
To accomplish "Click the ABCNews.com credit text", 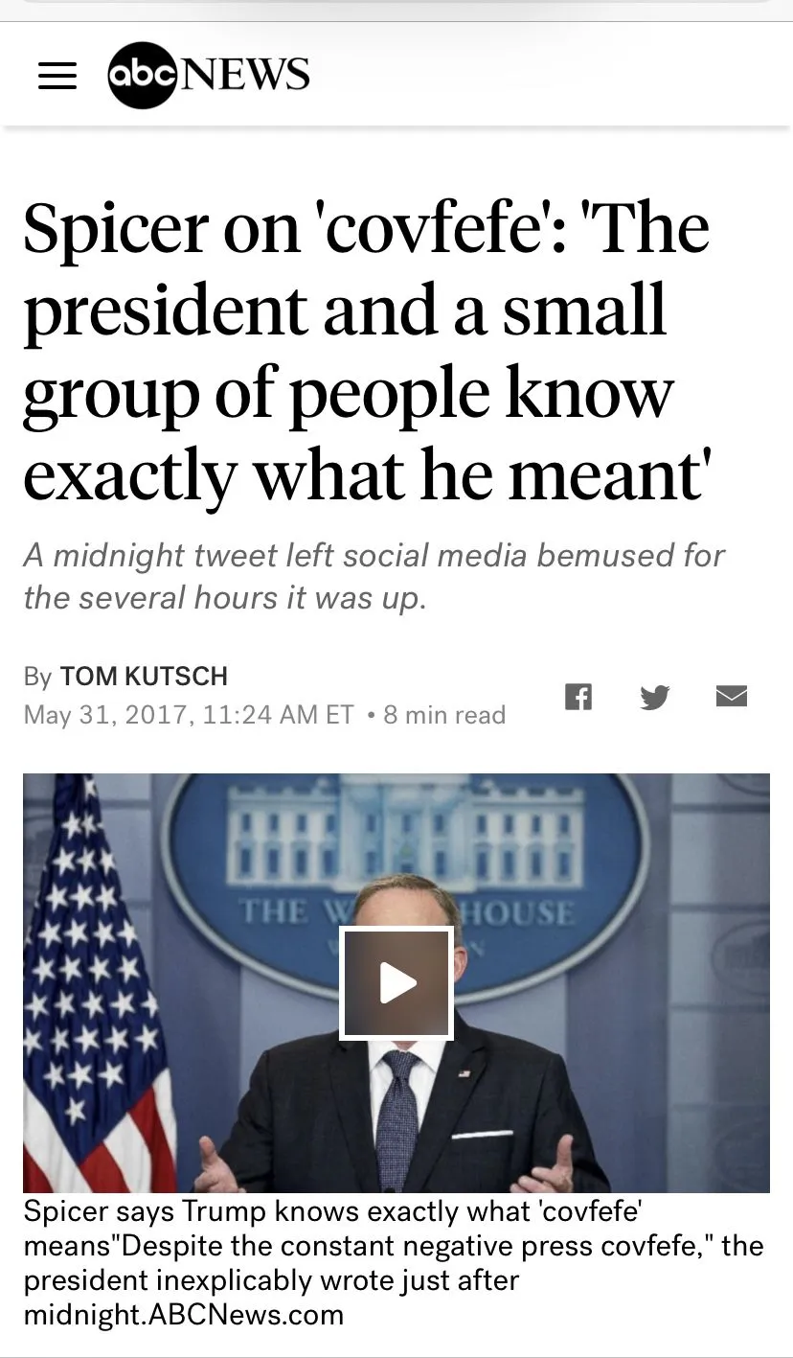I will [x=246, y=1314].
